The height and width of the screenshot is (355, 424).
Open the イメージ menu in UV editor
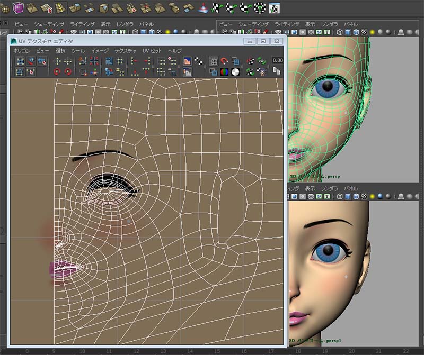(x=100, y=51)
